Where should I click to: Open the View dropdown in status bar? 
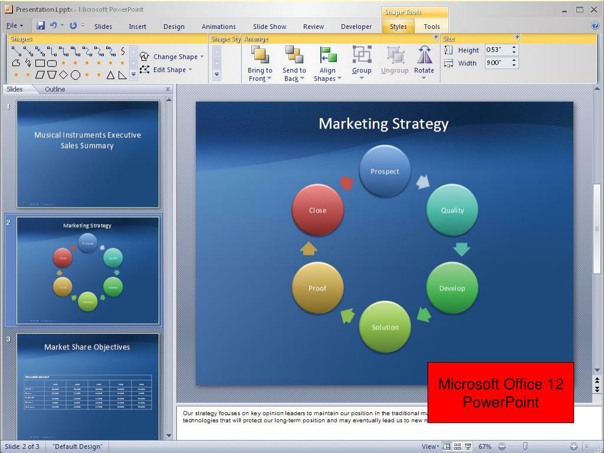(430, 447)
